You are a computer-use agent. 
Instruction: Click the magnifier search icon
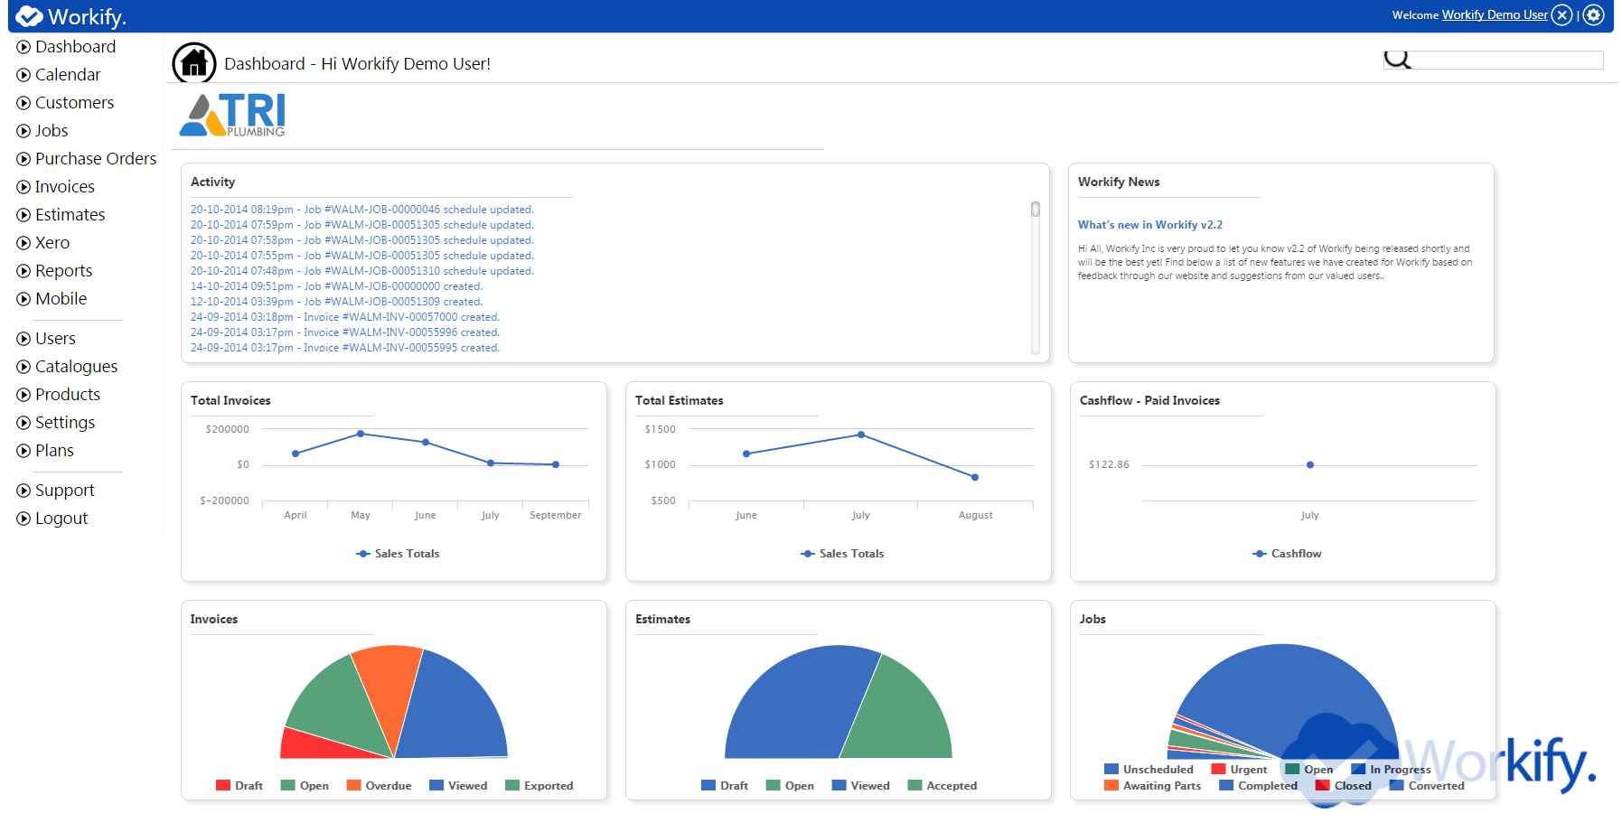click(x=1397, y=60)
